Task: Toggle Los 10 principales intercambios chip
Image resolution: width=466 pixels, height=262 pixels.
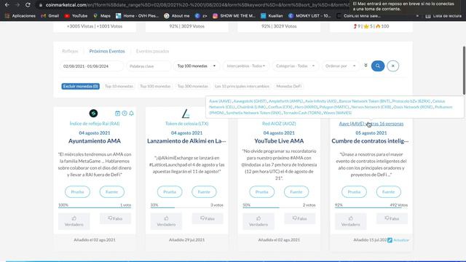Action: 242,86
